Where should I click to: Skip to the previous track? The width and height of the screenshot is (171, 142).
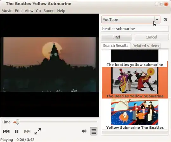pos(6,131)
